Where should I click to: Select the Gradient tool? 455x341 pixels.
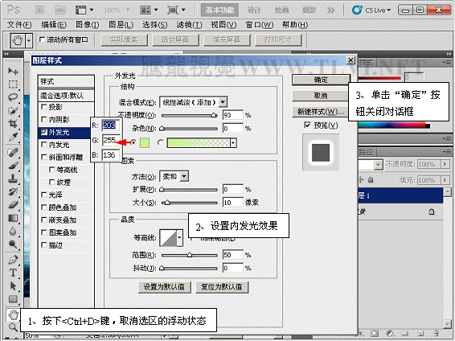[x=13, y=218]
